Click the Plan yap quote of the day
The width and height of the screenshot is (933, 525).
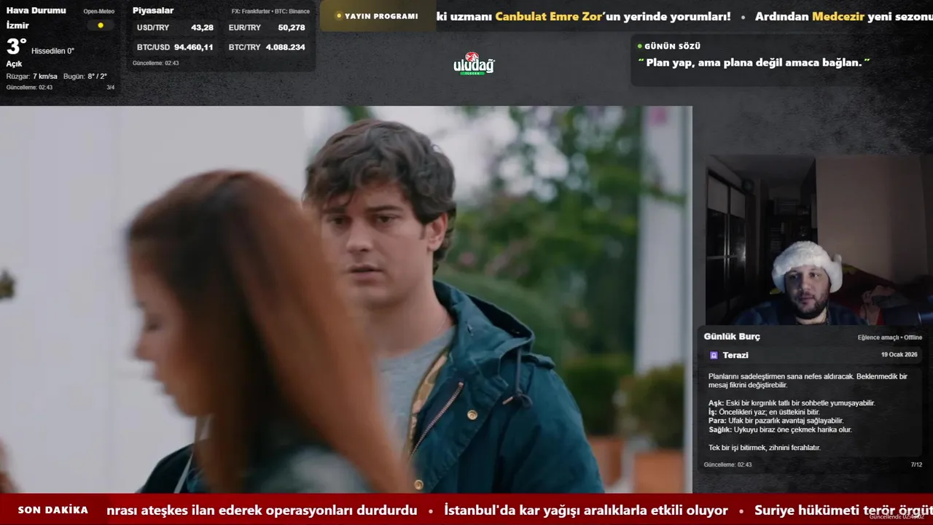pyautogui.click(x=754, y=63)
